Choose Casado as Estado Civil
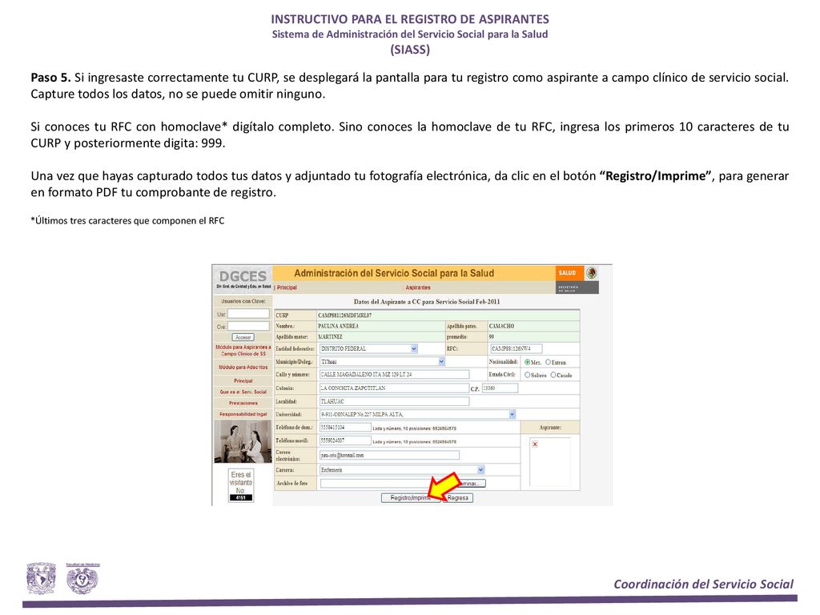This screenshot has width=820, height=615. (553, 375)
